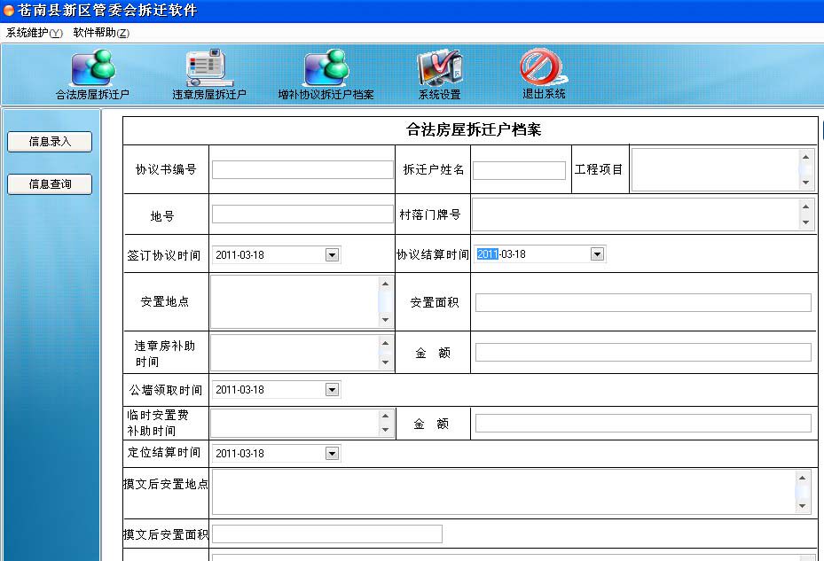The image size is (824, 561).
Task: Expand the 协议结算时间 date dropdown
Action: (x=597, y=254)
